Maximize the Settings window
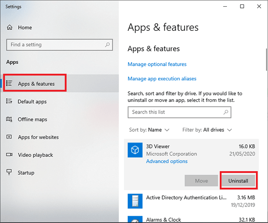268x223 pixels. (242, 6)
